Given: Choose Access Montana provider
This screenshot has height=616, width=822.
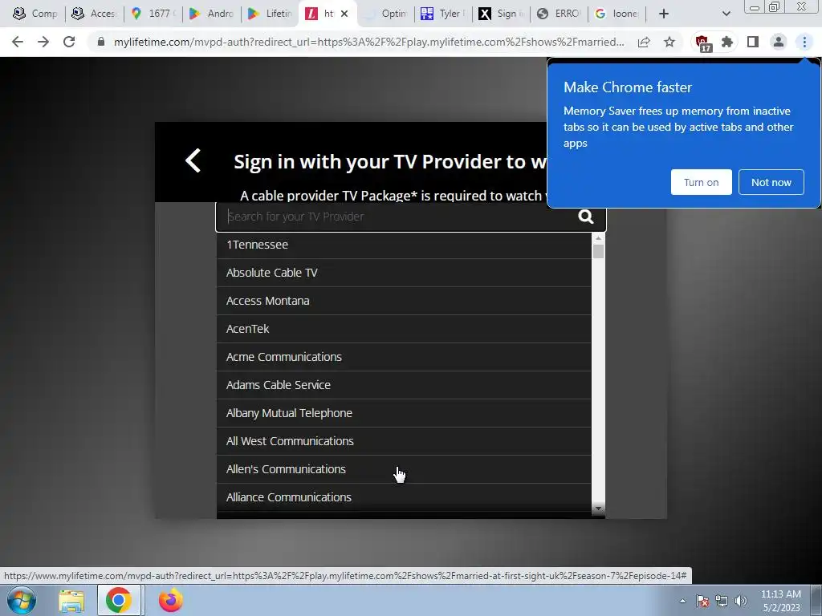Looking at the screenshot, I should pos(404,301).
